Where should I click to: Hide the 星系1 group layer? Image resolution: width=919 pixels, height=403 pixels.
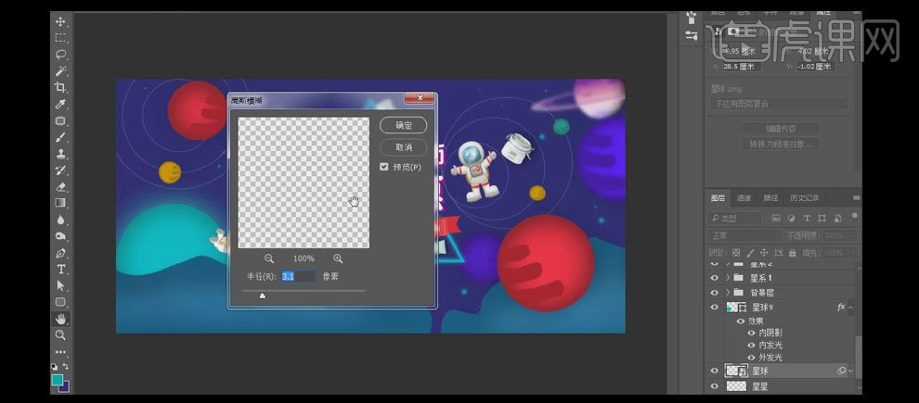(714, 278)
